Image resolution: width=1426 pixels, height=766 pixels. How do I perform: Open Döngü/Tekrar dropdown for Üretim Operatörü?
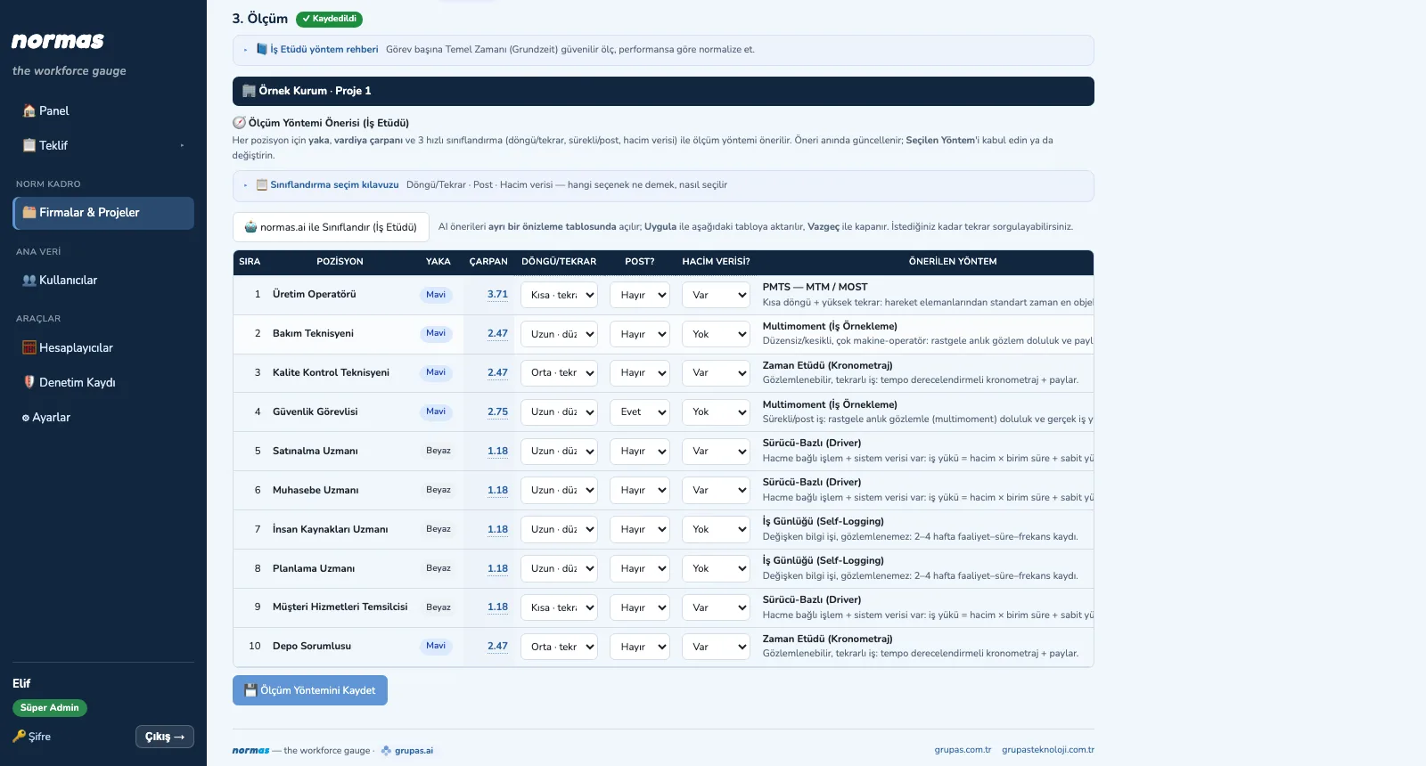(x=559, y=295)
